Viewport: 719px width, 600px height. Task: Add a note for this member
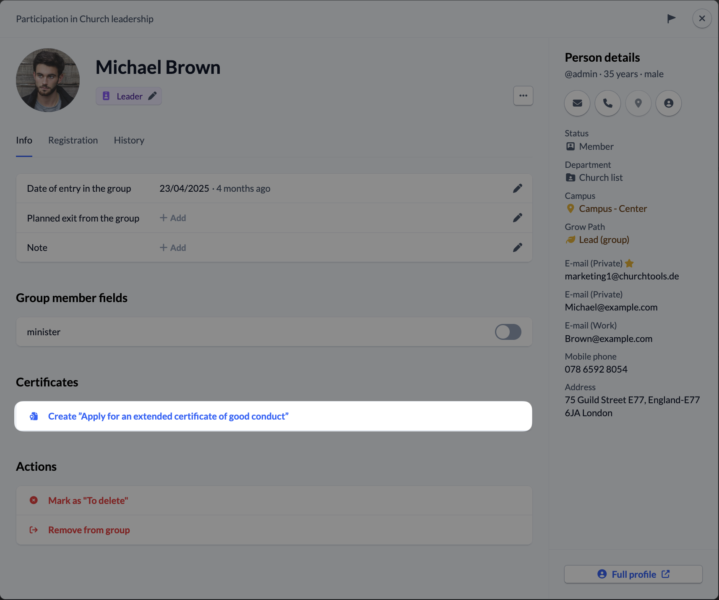[173, 248]
